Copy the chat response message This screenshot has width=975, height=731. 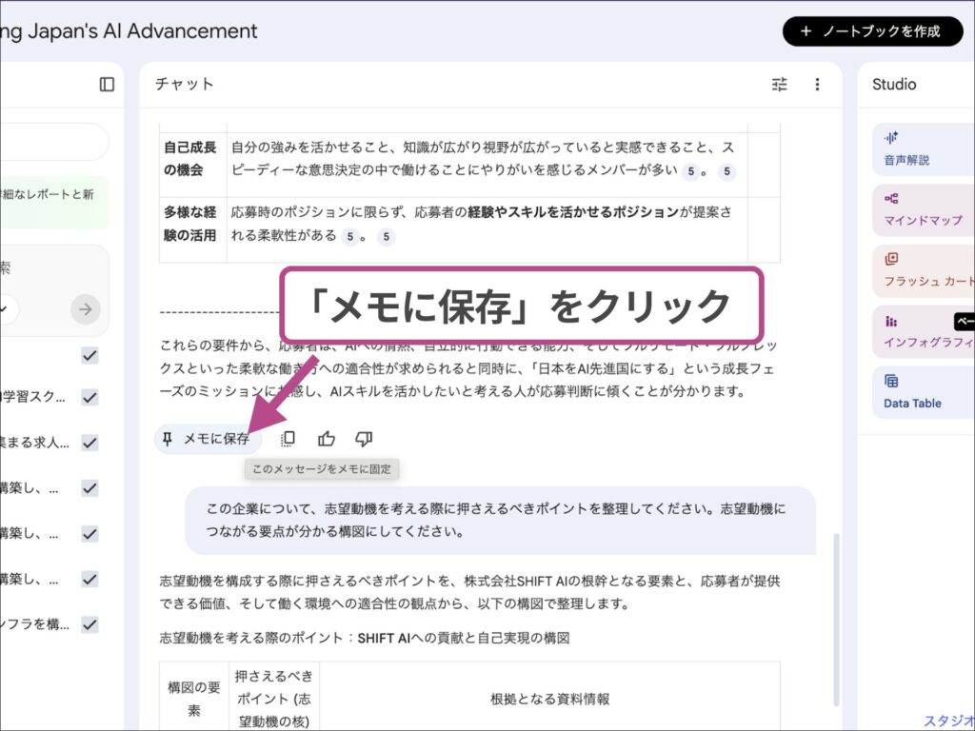pyautogui.click(x=287, y=439)
